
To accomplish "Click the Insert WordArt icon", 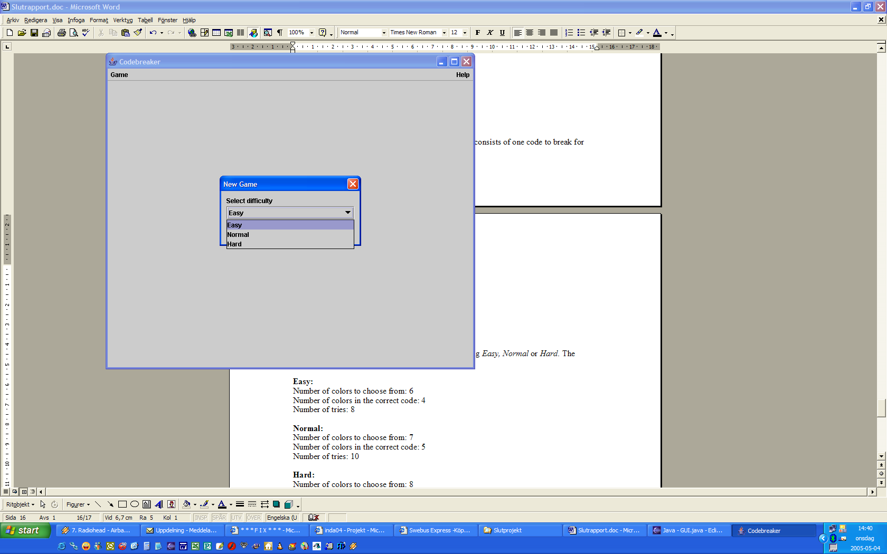I will [x=159, y=504].
